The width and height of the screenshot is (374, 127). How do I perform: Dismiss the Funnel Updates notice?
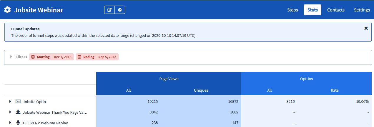coord(366,28)
